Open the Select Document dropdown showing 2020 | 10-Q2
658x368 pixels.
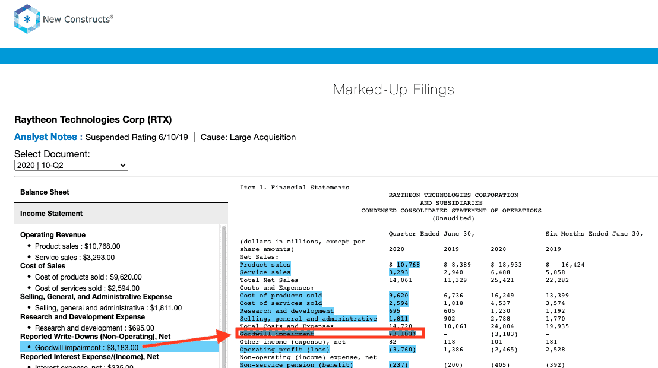pyautogui.click(x=71, y=166)
